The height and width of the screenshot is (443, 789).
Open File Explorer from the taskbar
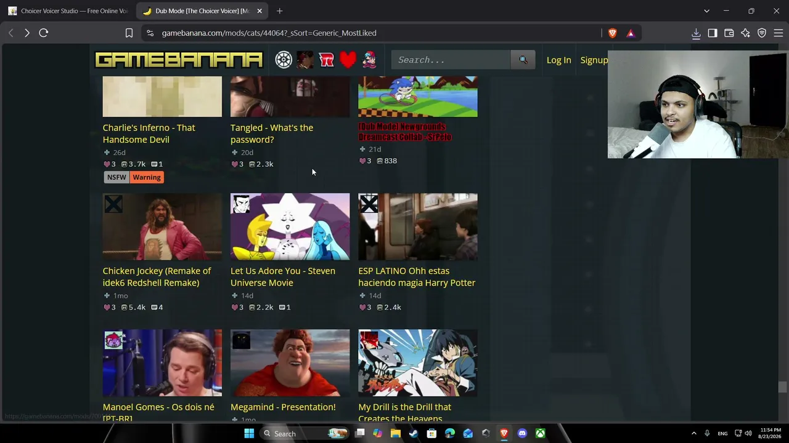click(396, 434)
